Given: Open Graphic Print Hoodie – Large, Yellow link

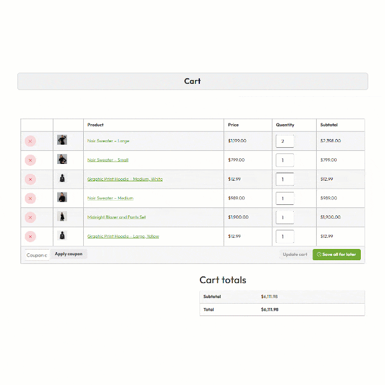Looking at the screenshot, I should (123, 237).
